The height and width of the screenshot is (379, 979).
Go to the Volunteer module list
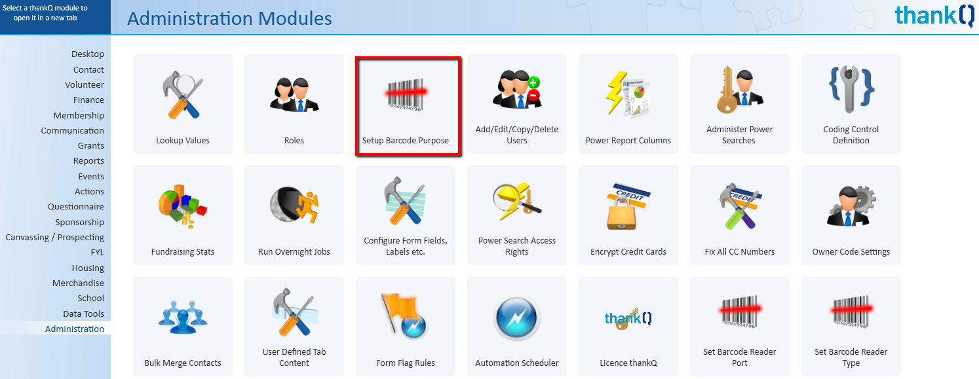pos(85,84)
